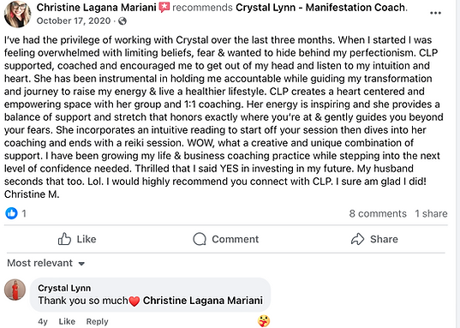Open Crystal Lynn's commenter avatar
The width and height of the screenshot is (460, 328).
point(15,289)
